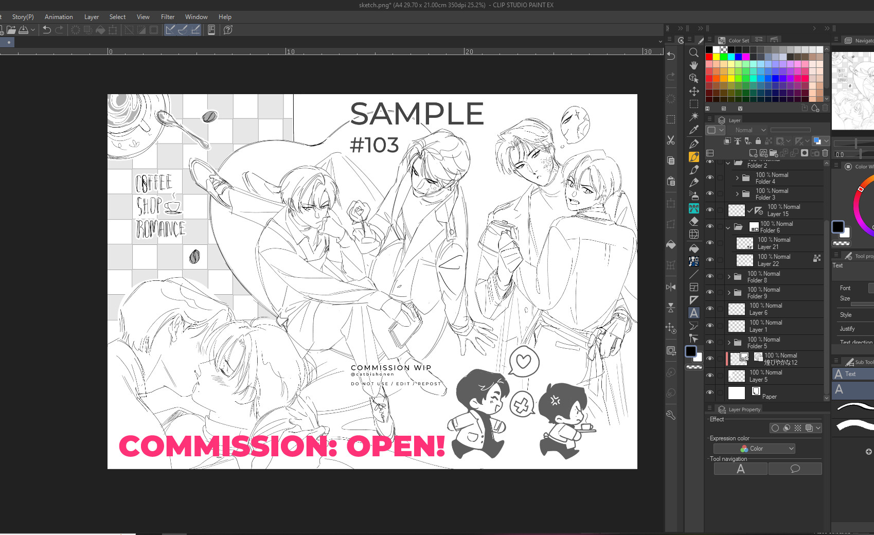Collapse Folder 6 in layer list
The image size is (874, 535).
[728, 227]
